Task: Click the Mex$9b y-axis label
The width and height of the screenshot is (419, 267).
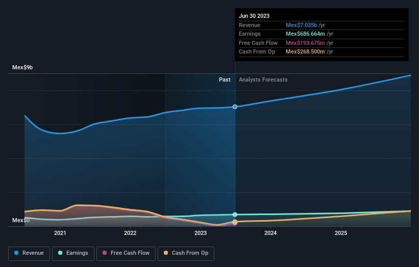Action: 22,67
